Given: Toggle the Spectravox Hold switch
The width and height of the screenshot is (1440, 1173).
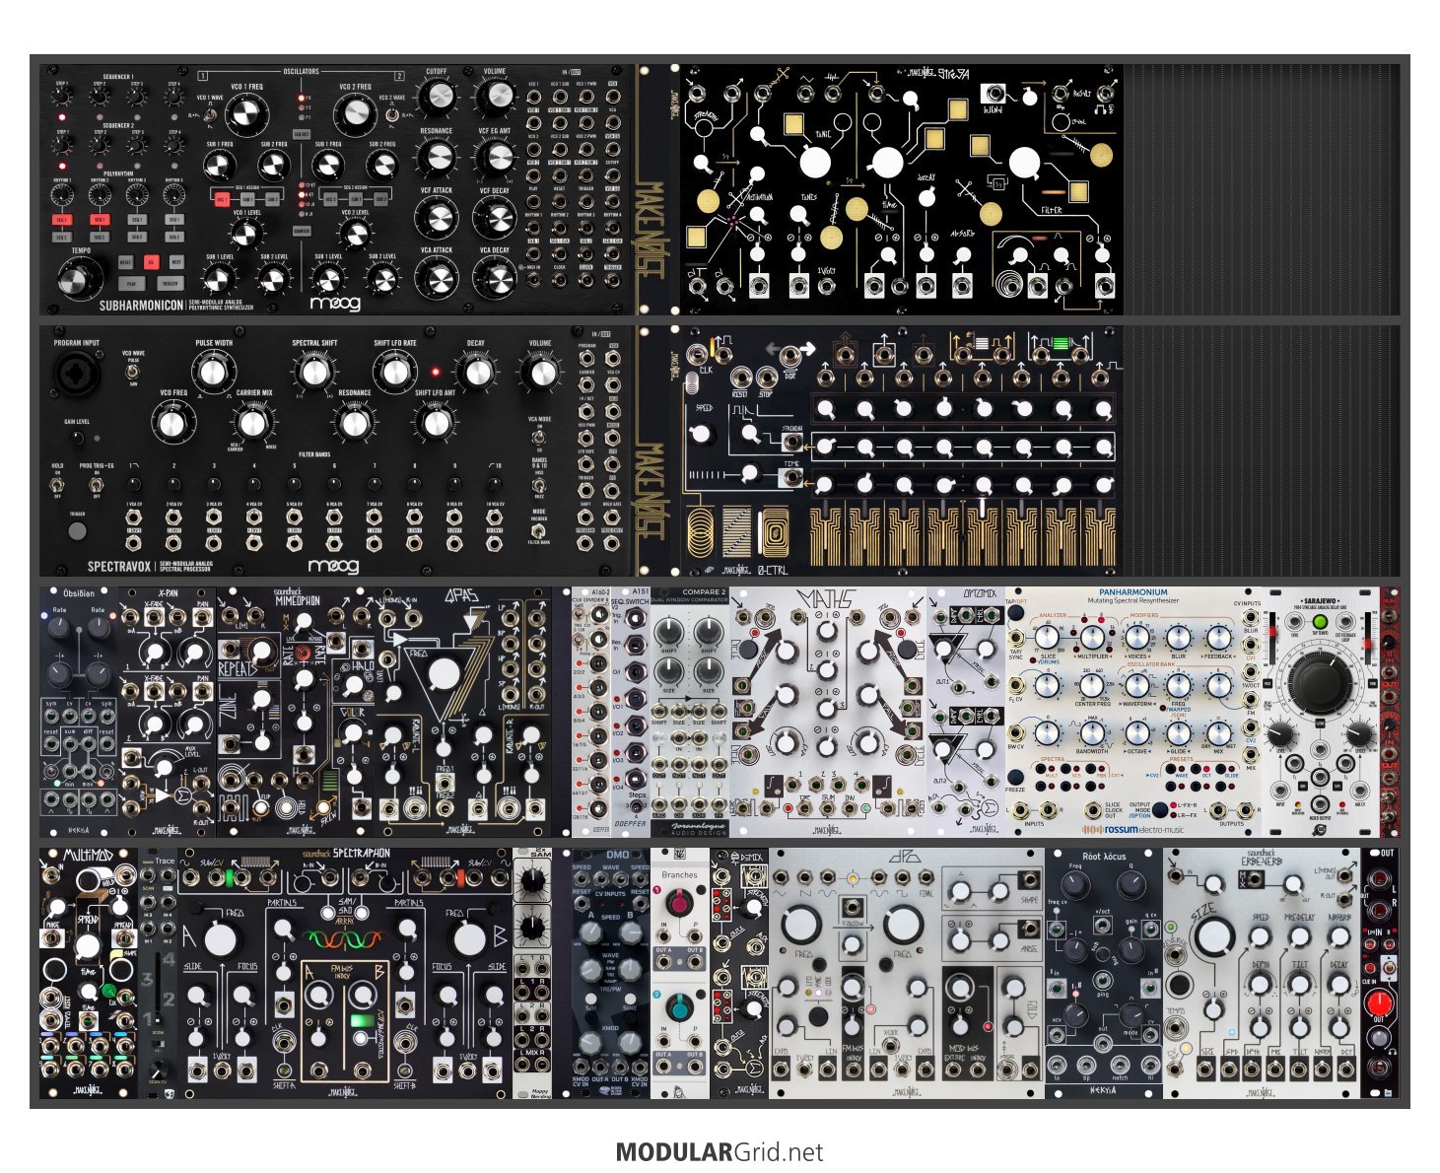Looking at the screenshot, I should coord(57,484).
